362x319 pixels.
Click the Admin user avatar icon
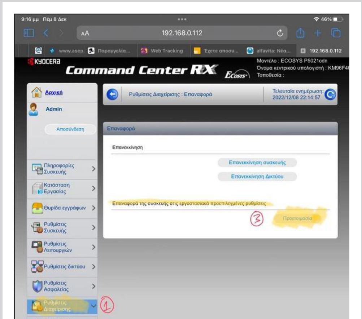pyautogui.click(x=34, y=109)
